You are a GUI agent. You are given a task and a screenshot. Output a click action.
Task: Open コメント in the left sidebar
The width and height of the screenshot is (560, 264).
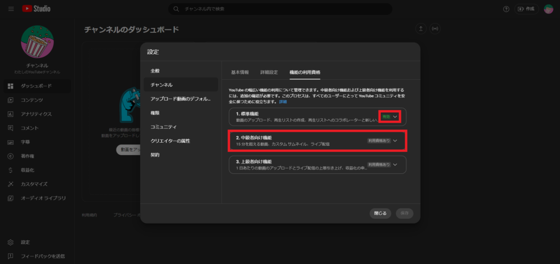tap(30, 128)
